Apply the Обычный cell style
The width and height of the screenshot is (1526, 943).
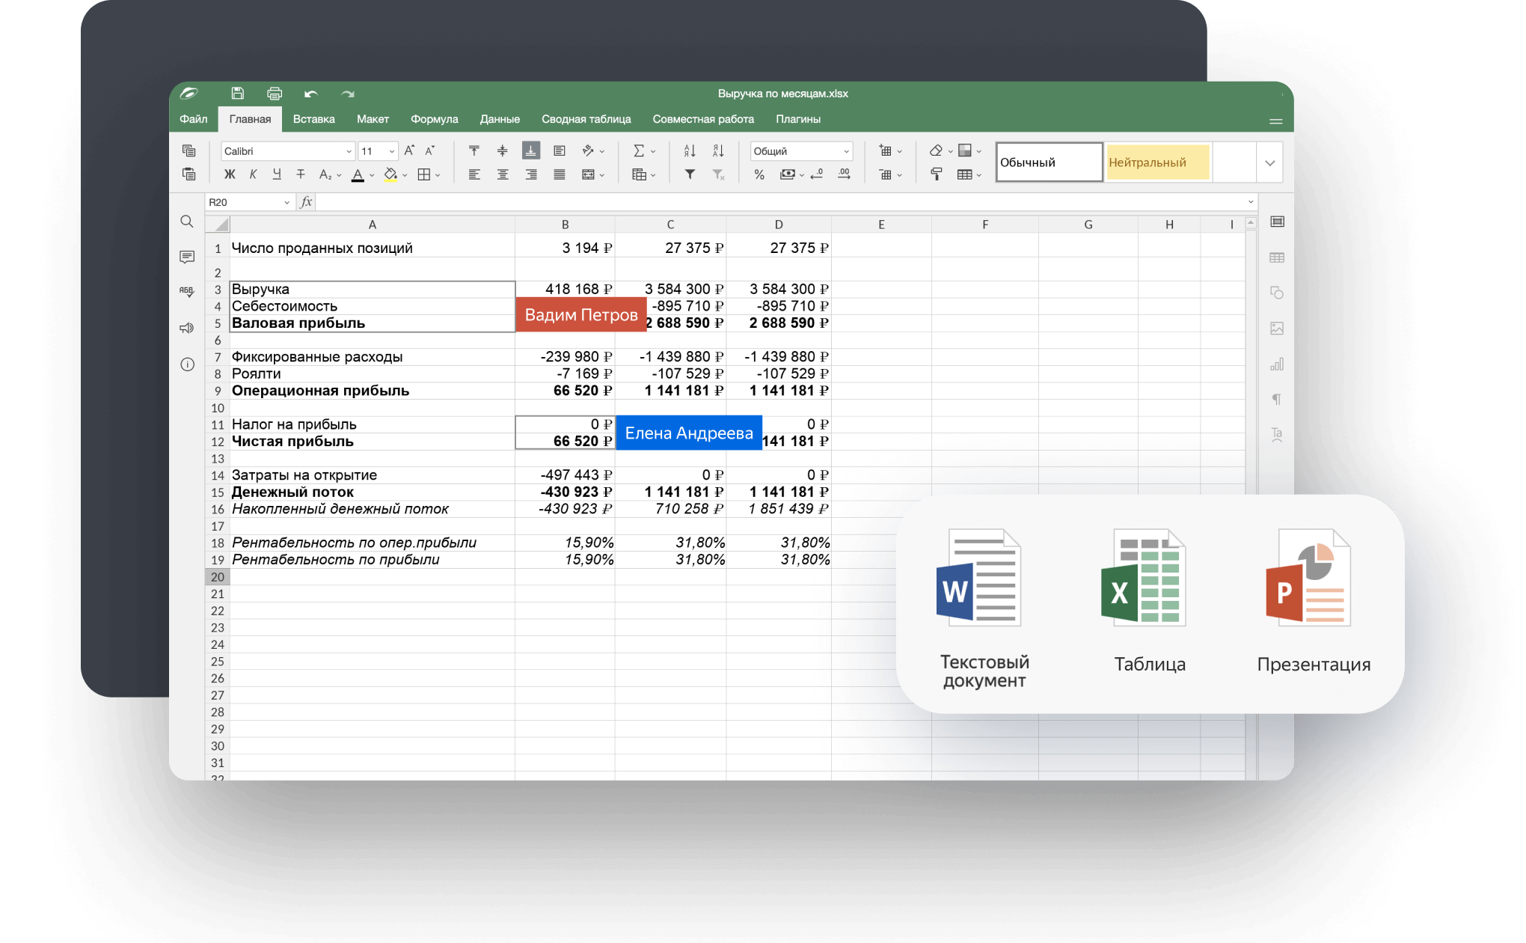[x=1049, y=162]
